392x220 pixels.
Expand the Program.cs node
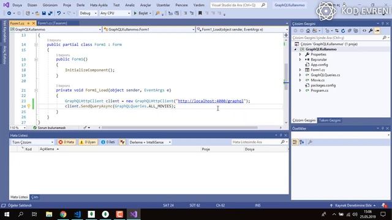point(300,90)
